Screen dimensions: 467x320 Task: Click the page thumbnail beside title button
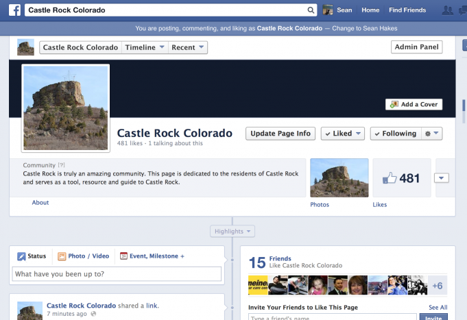point(25,47)
